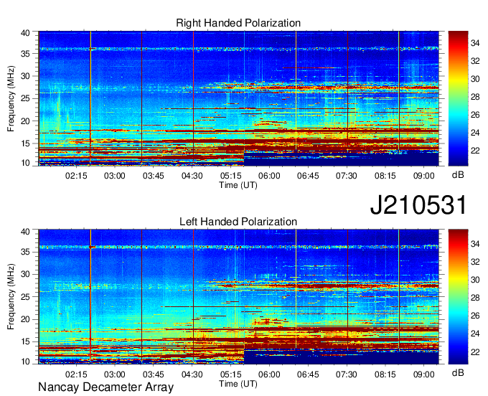The height and width of the screenshot is (396, 488).
Task: Click "24" dB tick on Left Handed colorbar
Action: coord(475,334)
